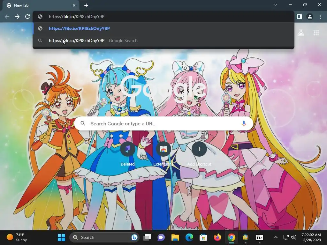Open the Extensions shortcut
This screenshot has height=245, width=327.
click(163, 154)
